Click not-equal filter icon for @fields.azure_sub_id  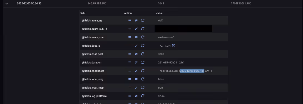click(136, 29)
